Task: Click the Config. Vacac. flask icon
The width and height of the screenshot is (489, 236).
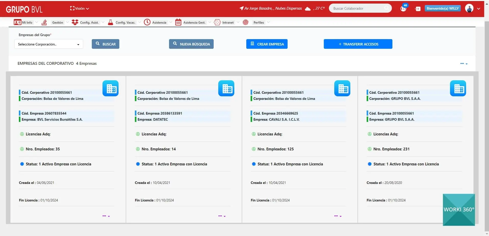Action: [x=110, y=22]
